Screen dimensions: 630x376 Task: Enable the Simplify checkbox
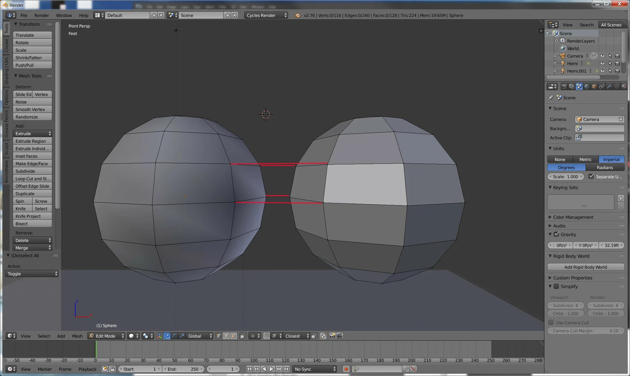coord(556,286)
